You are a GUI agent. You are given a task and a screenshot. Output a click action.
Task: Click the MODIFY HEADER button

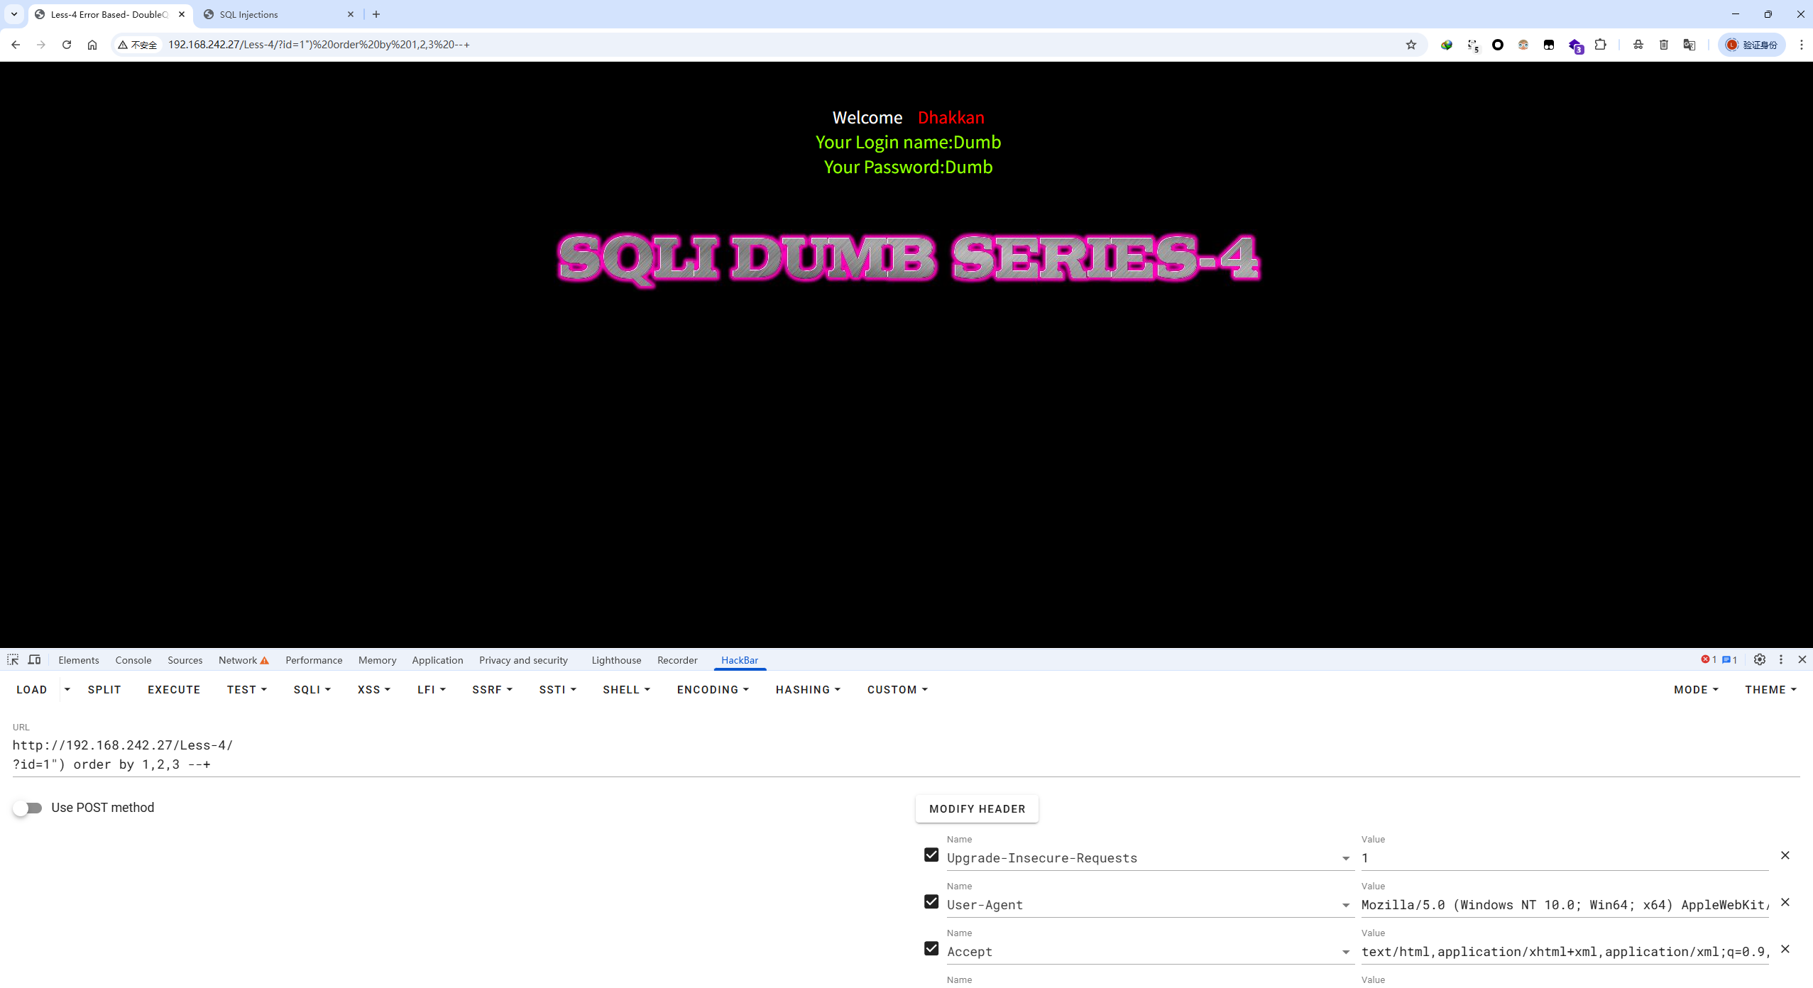pyautogui.click(x=977, y=808)
